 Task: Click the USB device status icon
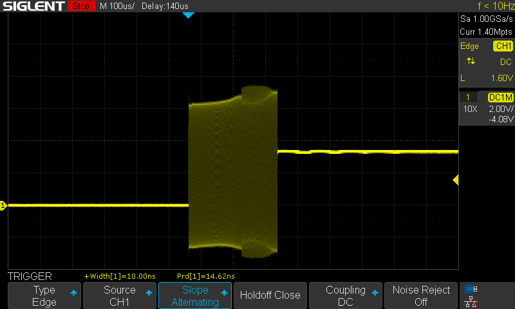click(471, 289)
